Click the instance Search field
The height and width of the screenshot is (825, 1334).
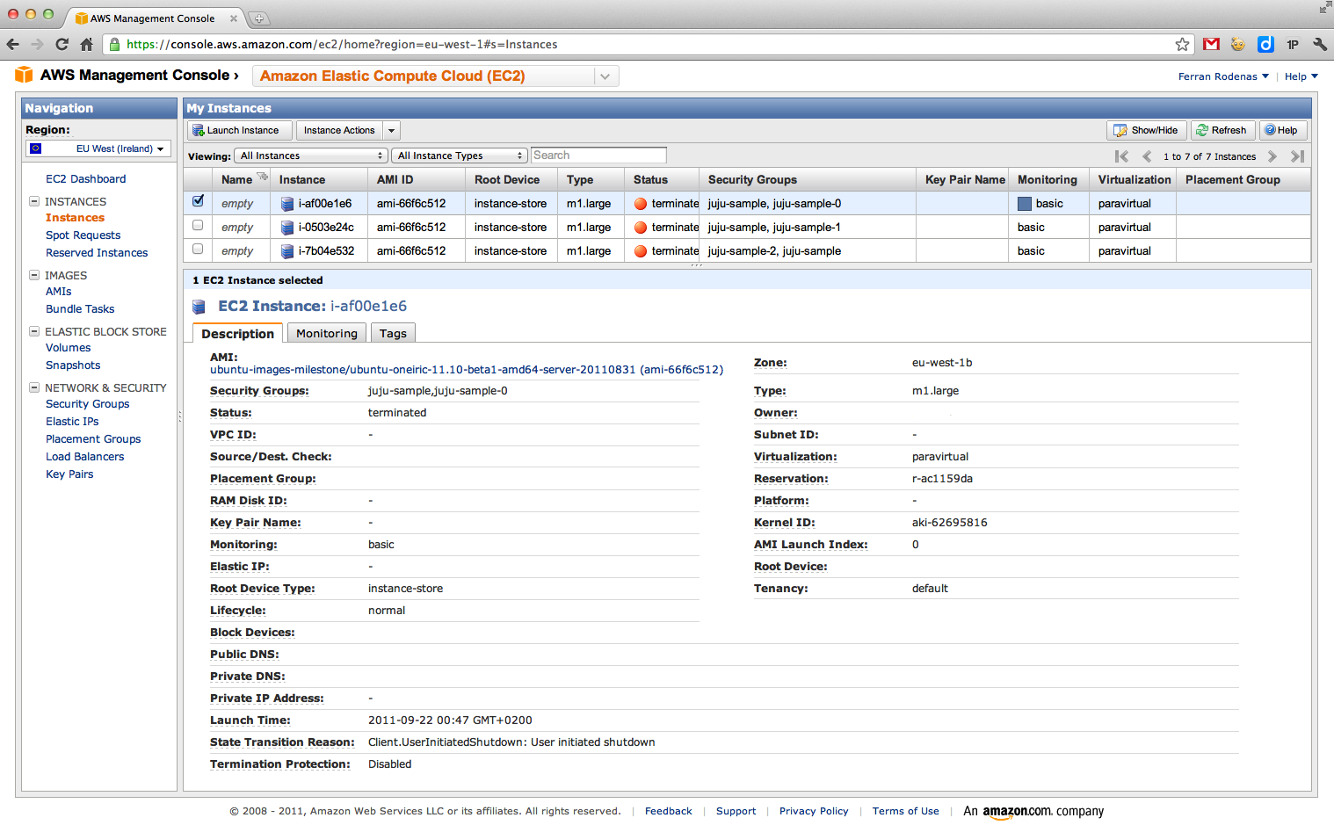pos(598,156)
